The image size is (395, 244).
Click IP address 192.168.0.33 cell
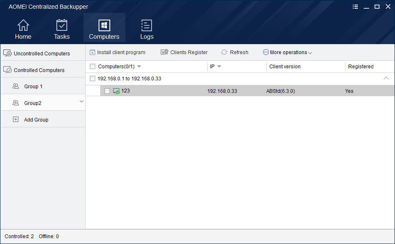[222, 91]
